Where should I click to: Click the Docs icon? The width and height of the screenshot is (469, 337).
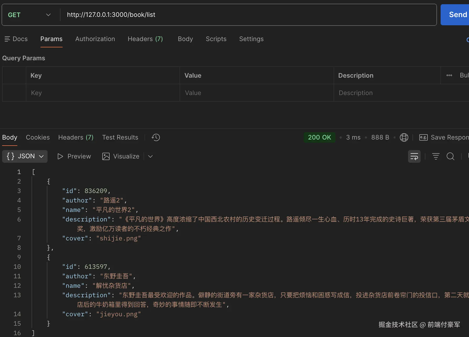point(7,39)
